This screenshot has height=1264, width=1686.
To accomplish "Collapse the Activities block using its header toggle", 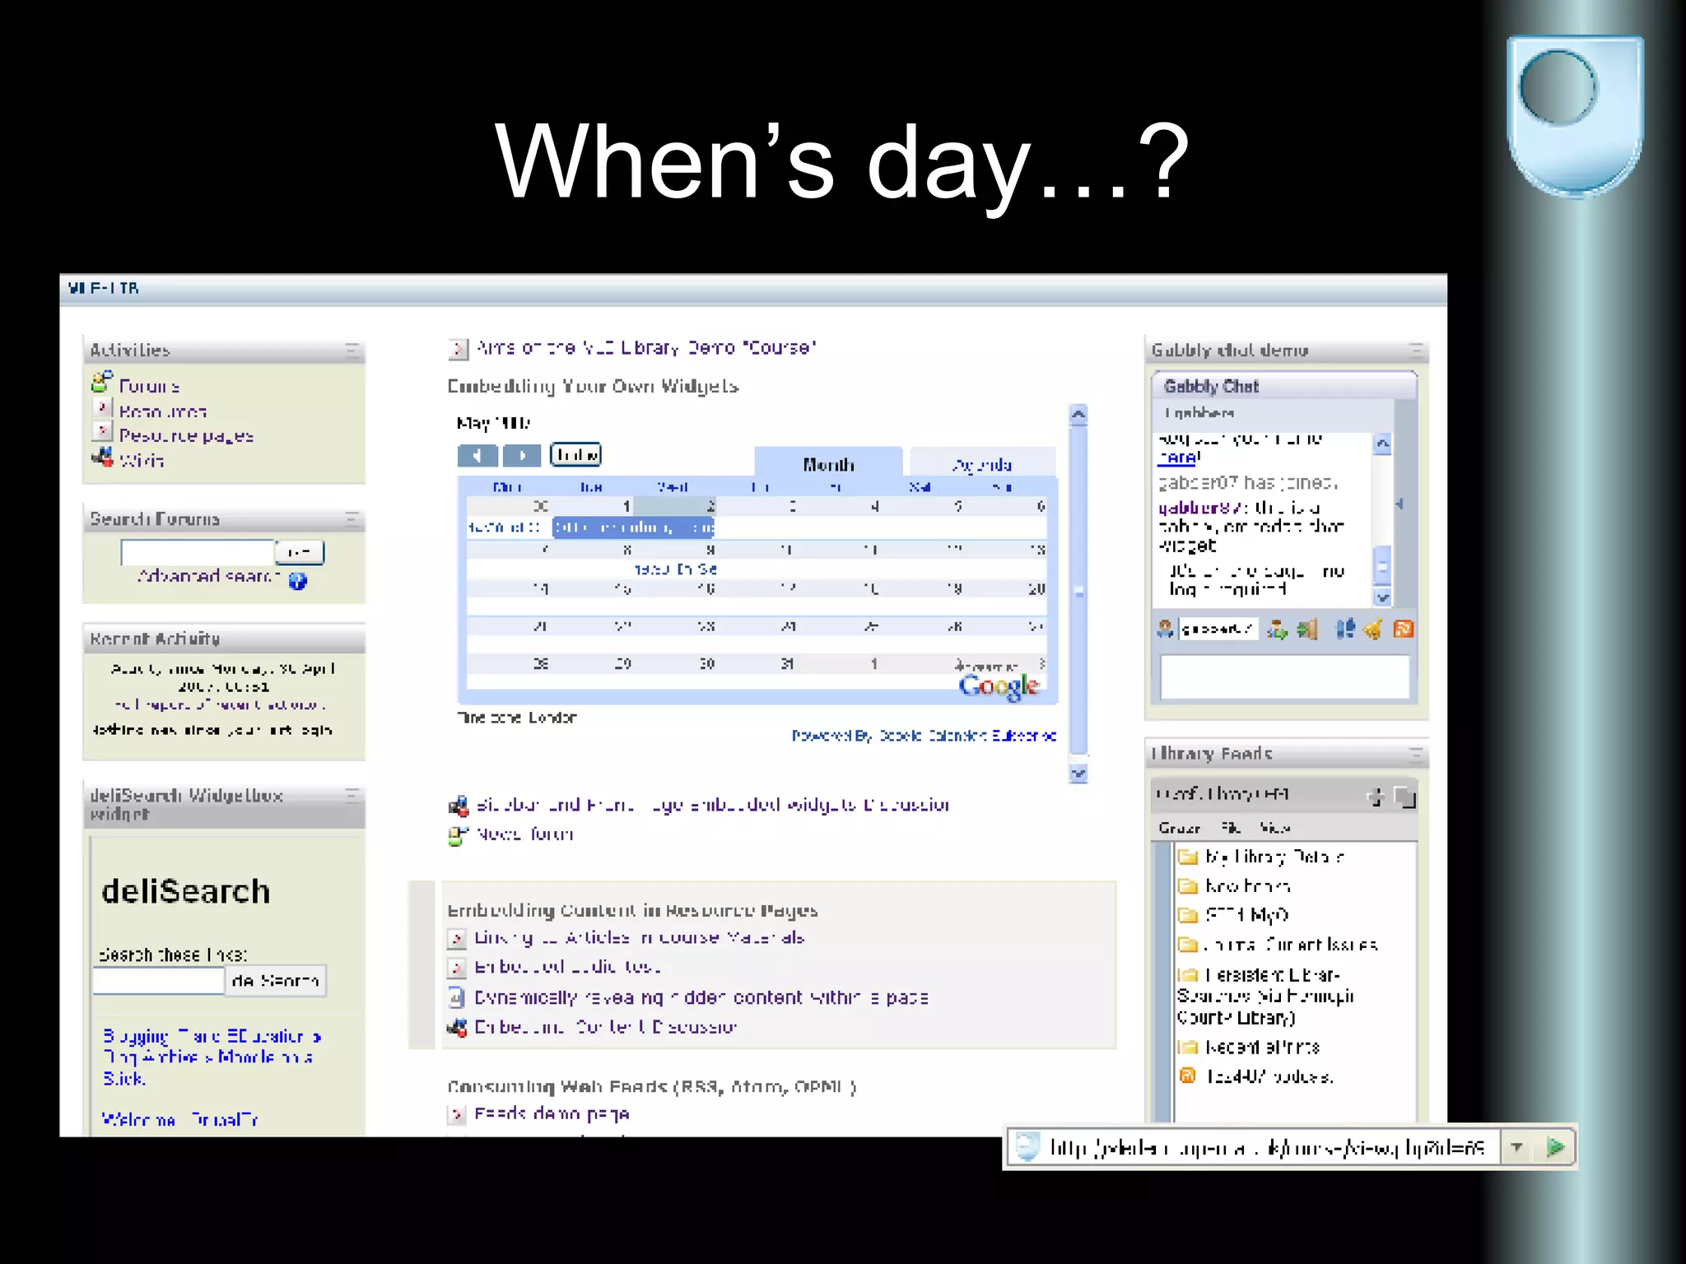I will [x=352, y=351].
